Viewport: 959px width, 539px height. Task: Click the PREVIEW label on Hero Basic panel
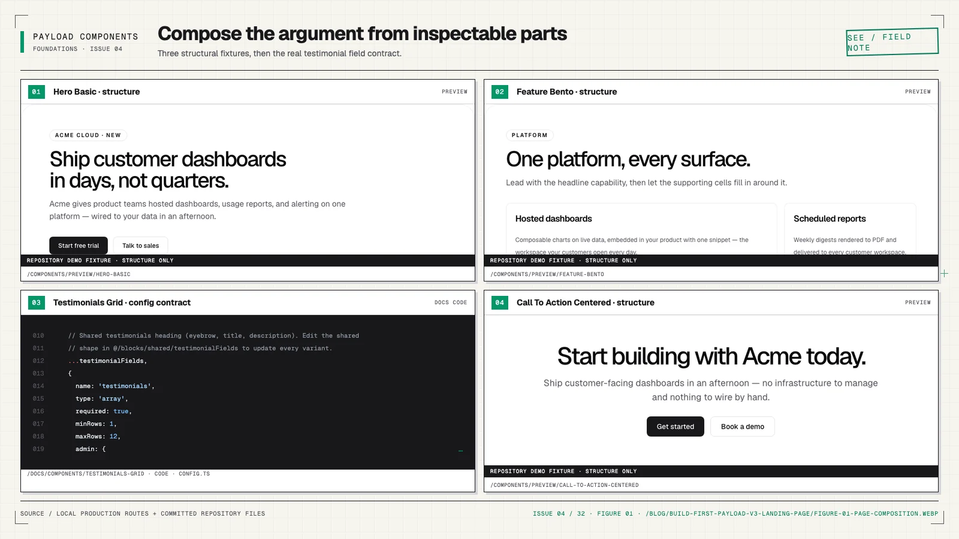[454, 92]
